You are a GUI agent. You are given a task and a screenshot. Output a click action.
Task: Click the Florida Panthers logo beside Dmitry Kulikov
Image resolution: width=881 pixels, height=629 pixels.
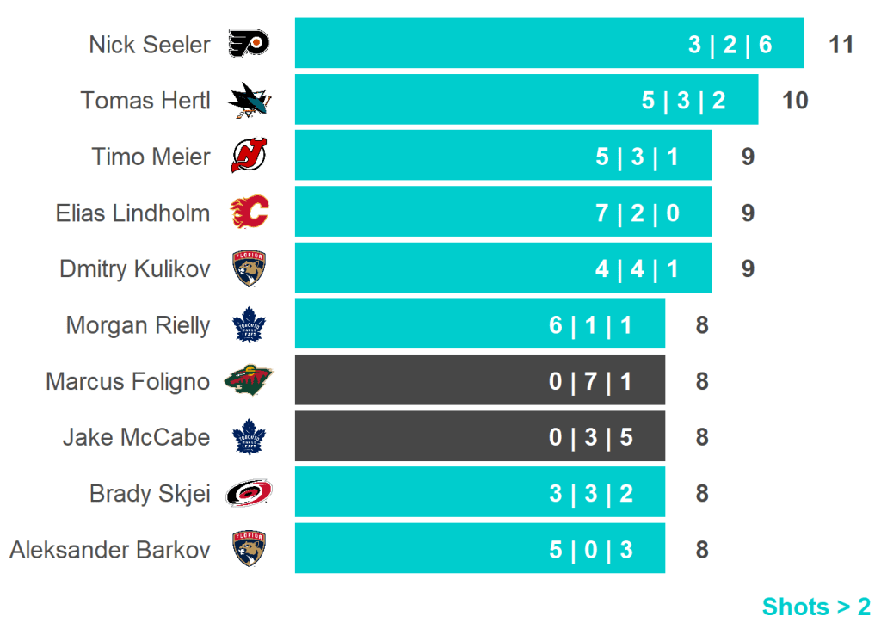pos(249,268)
